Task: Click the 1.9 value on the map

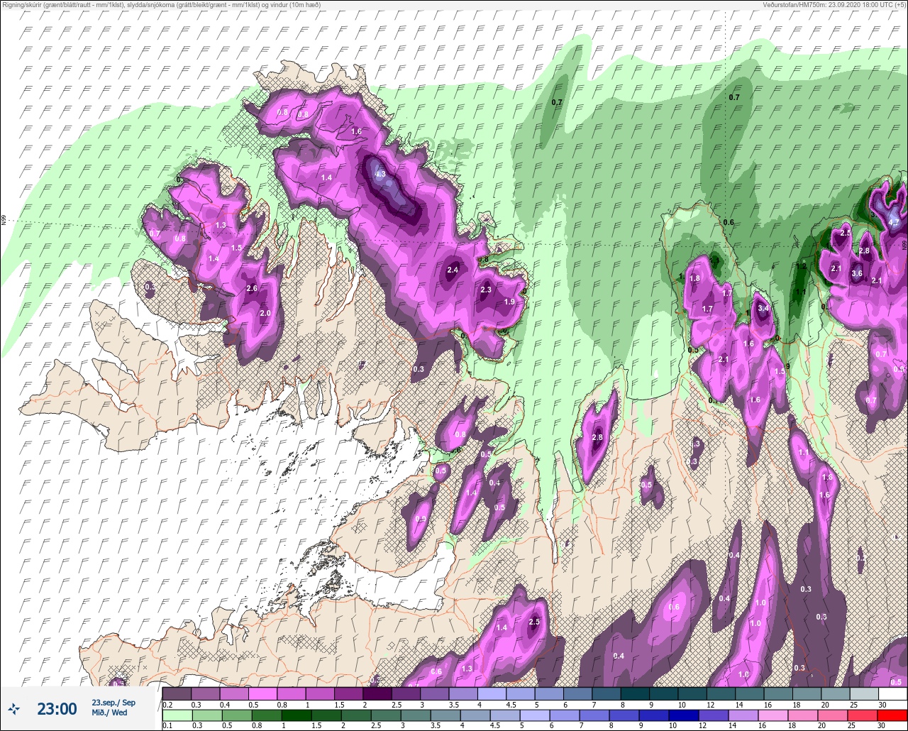Action: 509,302
